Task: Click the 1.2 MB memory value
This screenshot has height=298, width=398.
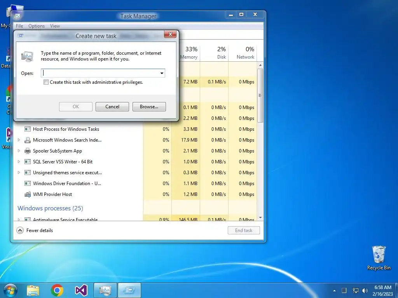Action: point(190,194)
